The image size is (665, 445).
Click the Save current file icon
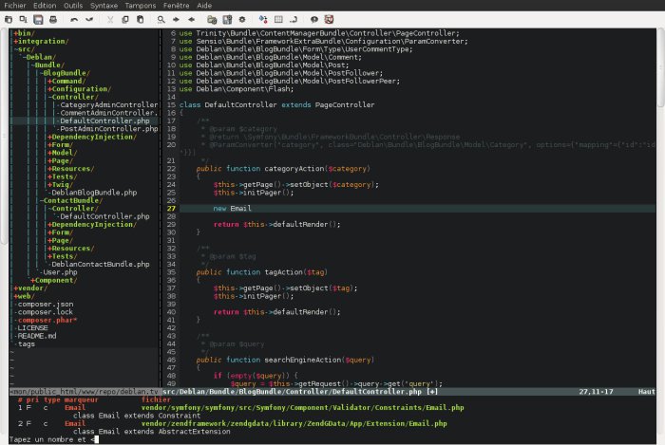[x=24, y=20]
